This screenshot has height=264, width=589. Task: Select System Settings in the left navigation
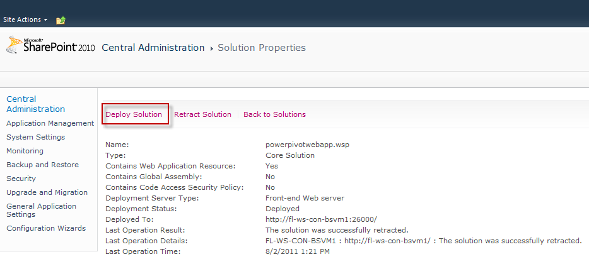35,137
